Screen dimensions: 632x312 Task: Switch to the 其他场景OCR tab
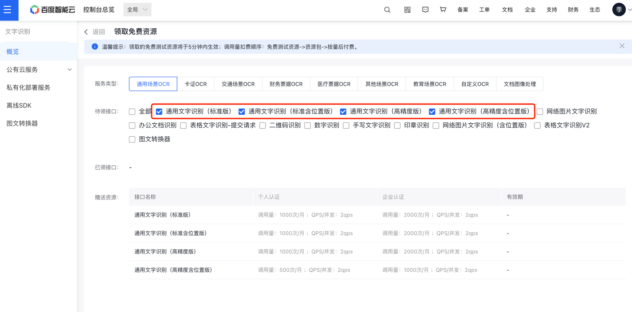coord(382,84)
